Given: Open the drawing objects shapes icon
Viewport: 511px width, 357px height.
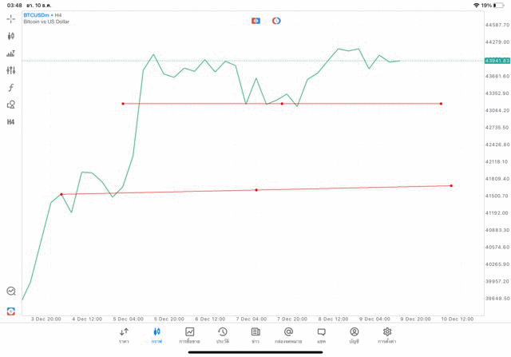Looking at the screenshot, I should 11,105.
